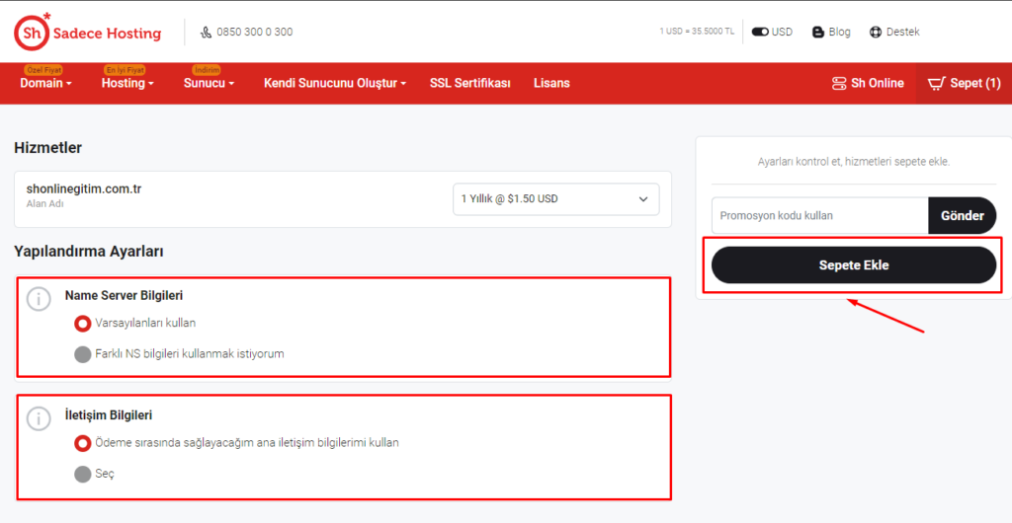Click the shonlinegitim.com.tr domain name
This screenshot has width=1012, height=523.
tap(84, 188)
